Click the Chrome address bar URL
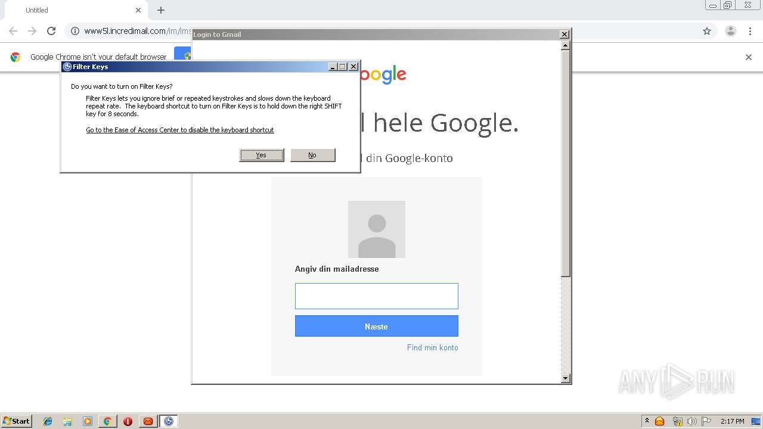The image size is (763, 429). (x=138, y=31)
